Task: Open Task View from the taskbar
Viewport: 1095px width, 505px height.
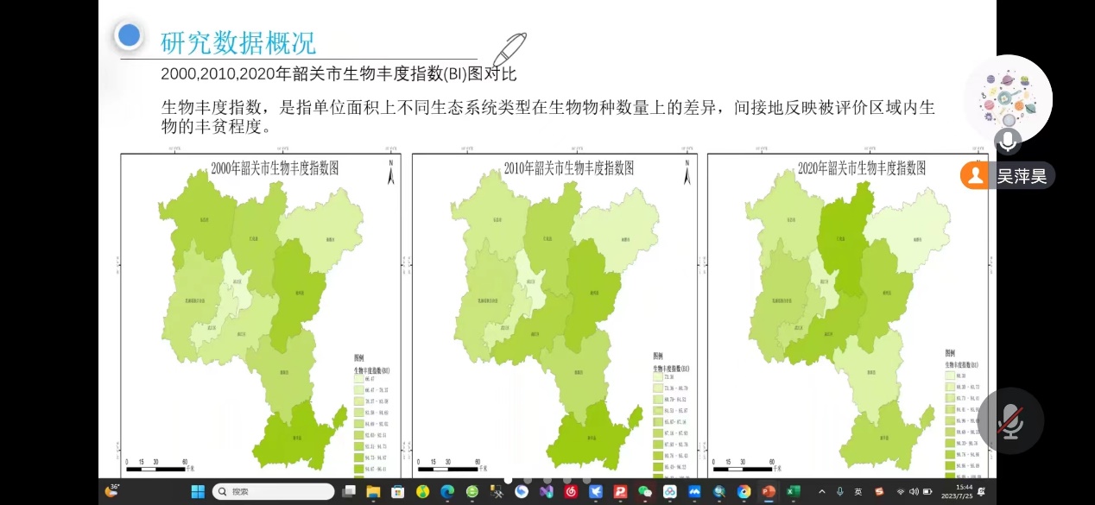Action: 349,491
